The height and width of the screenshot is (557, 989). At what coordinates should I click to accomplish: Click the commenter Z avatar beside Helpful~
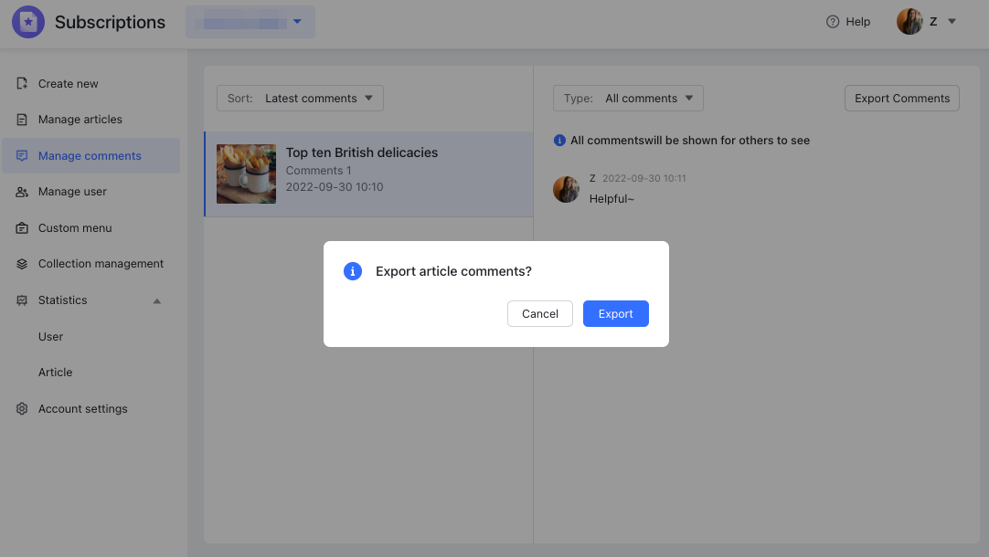click(x=566, y=189)
